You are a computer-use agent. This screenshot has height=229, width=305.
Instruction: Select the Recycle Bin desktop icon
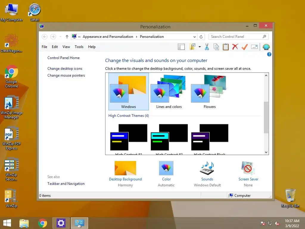290,198
